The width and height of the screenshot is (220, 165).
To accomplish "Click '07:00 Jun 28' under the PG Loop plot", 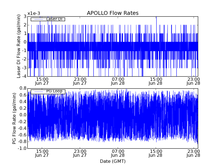I will coord(118,153).
